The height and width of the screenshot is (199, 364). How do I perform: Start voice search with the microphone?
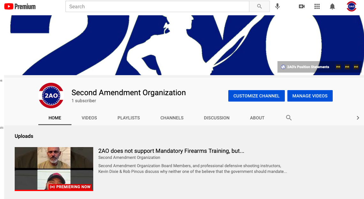[277, 6]
